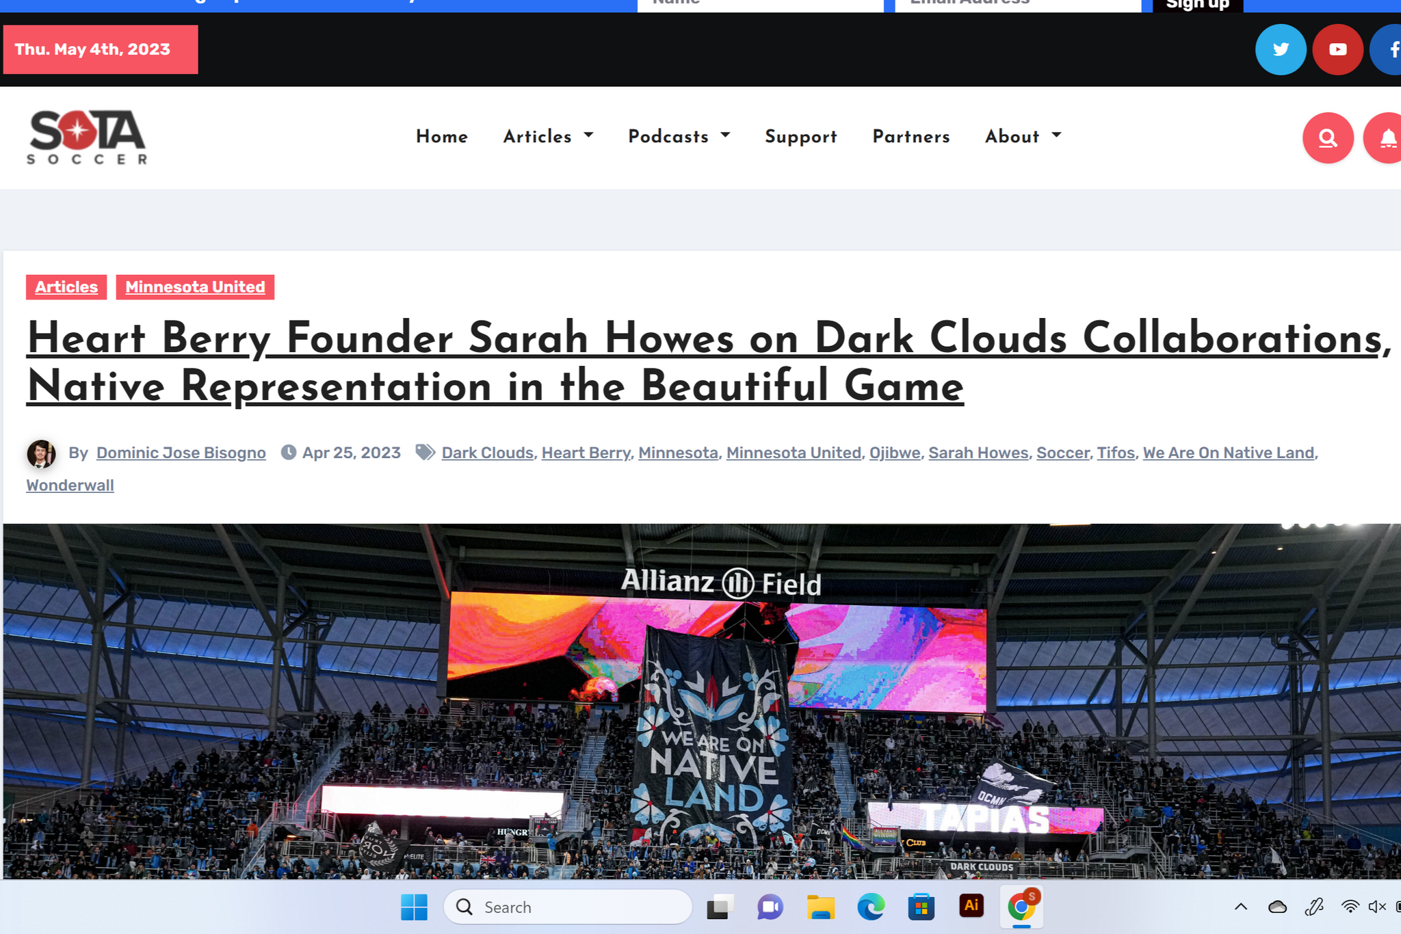
Task: Click the Apr 25, 2023 publish date
Action: (x=352, y=453)
